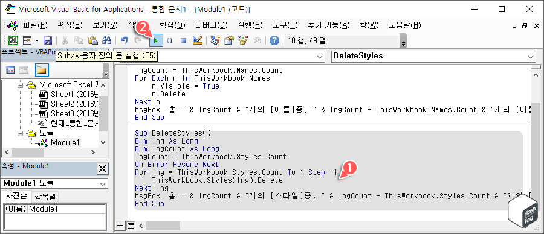Click the Procedure View button
The width and height of the screenshot is (544, 234).
coord(120,226)
